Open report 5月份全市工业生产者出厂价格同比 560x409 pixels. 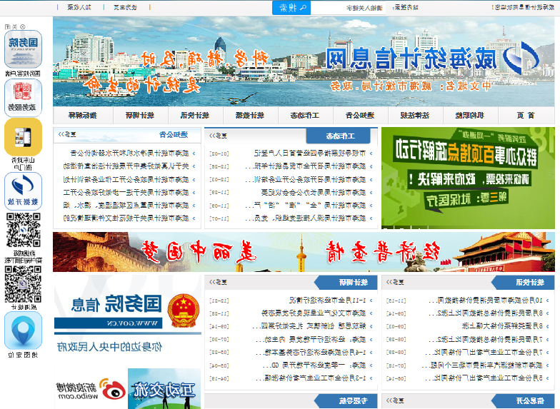point(484,378)
